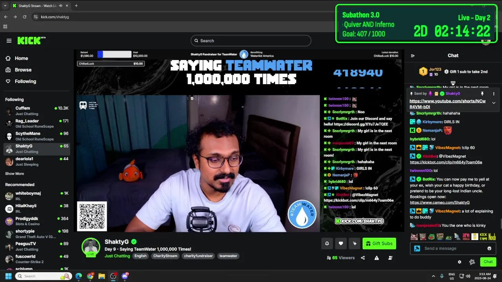The height and width of the screenshot is (282, 502).
Task: Open pinned message three-dot options
Action: coord(494,94)
